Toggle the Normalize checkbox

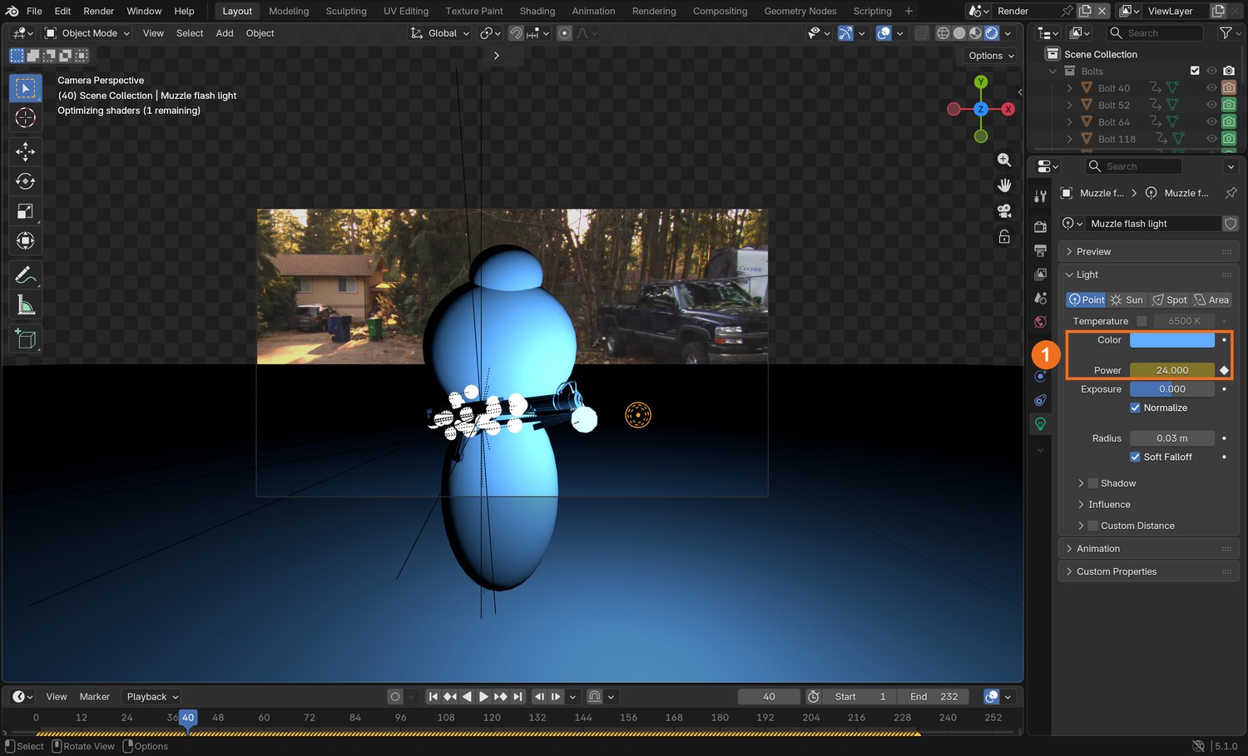tap(1135, 408)
